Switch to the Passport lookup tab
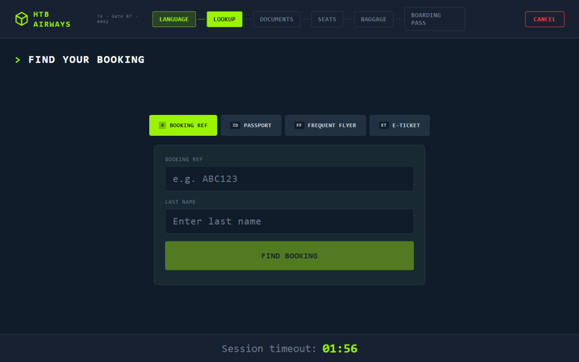This screenshot has height=362, width=579. click(x=251, y=125)
